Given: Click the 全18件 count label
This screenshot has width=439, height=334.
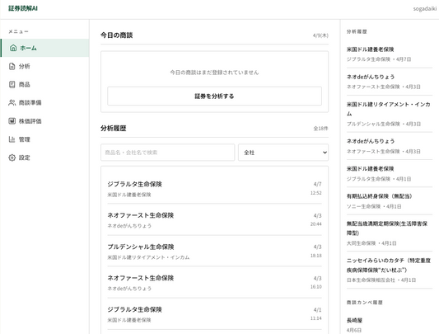Looking at the screenshot, I should (x=320, y=129).
